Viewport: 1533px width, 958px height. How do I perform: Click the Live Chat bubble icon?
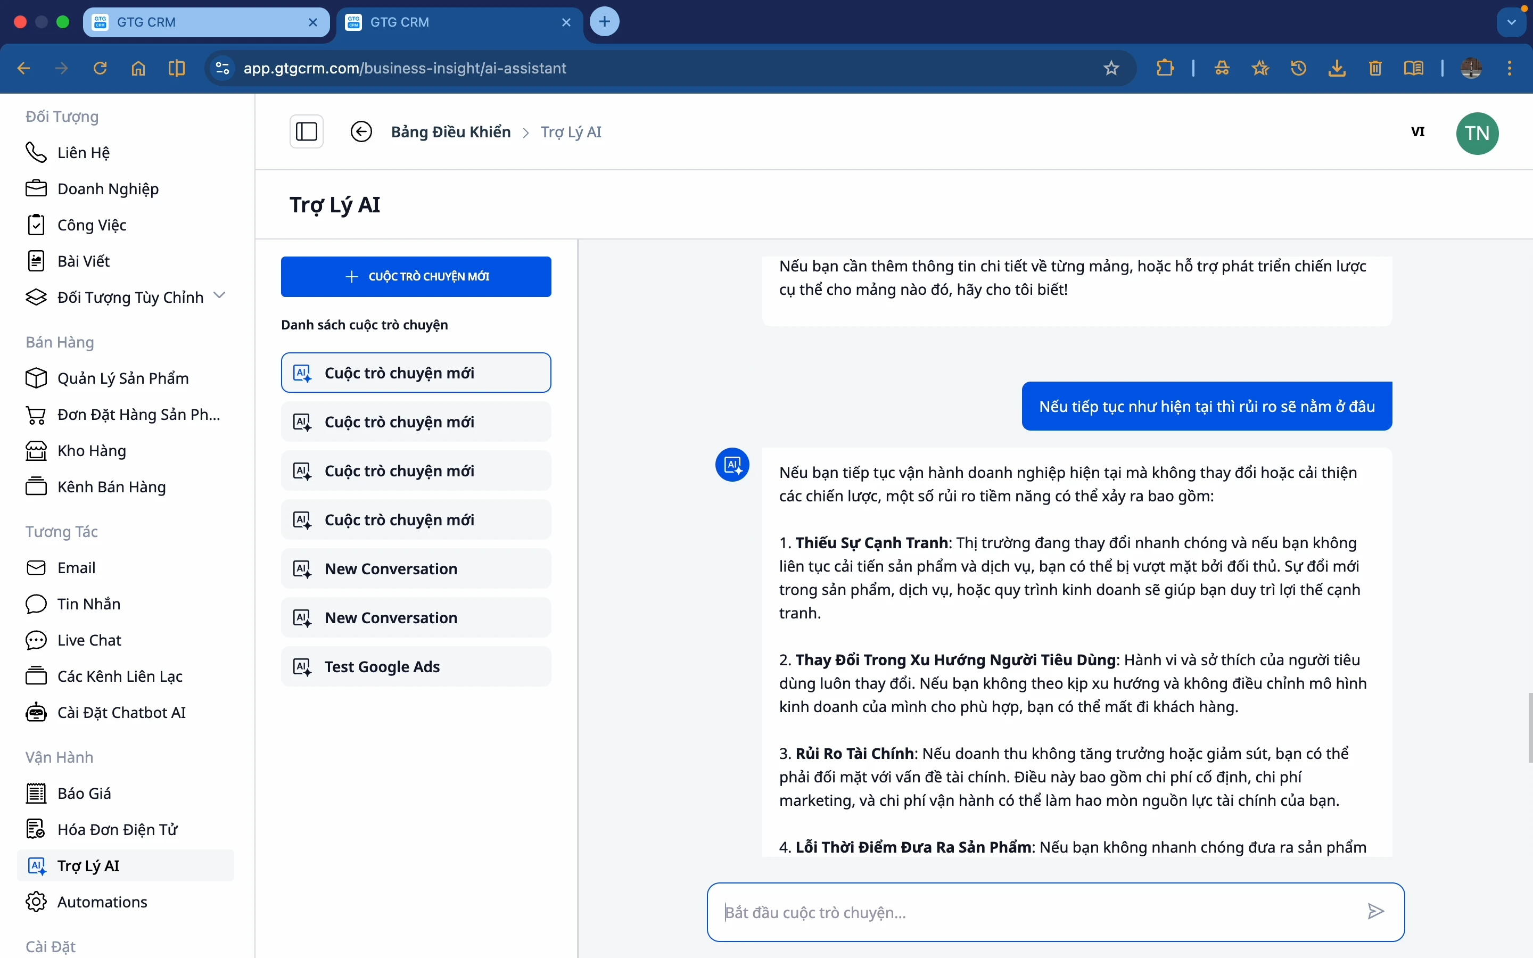pos(36,640)
